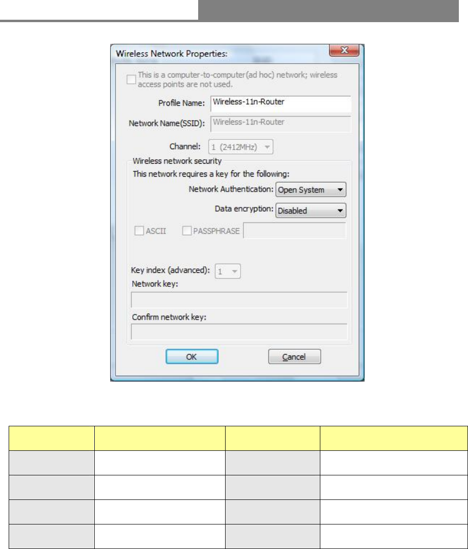Open the Data encryption dropdown
Screen dimensions: 468x549
click(x=311, y=211)
